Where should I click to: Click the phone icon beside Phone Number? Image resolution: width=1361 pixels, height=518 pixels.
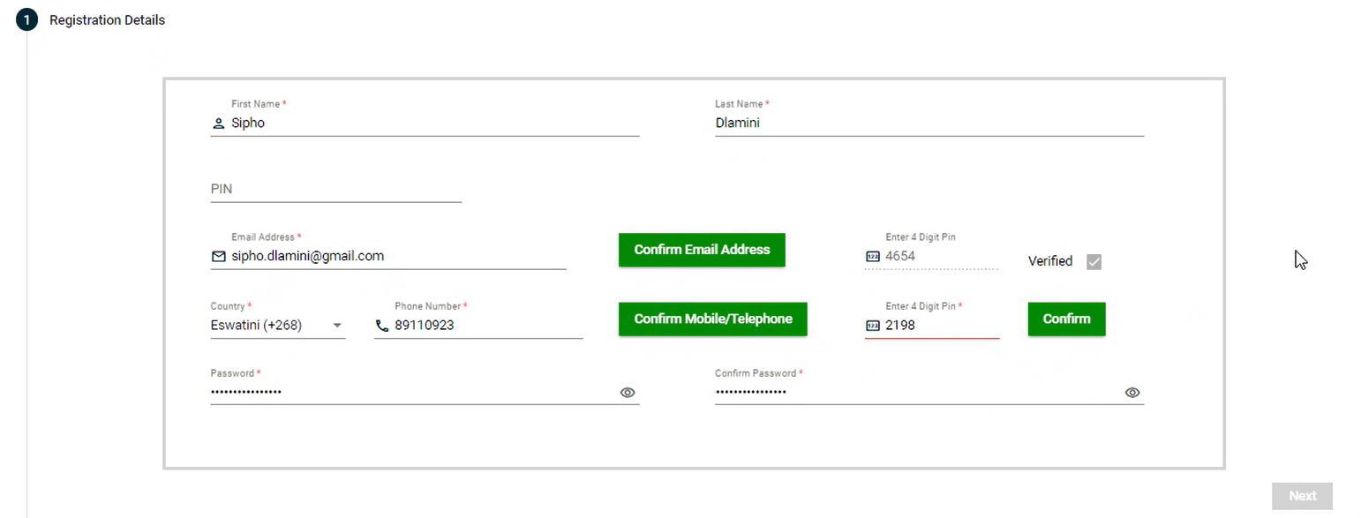point(382,326)
